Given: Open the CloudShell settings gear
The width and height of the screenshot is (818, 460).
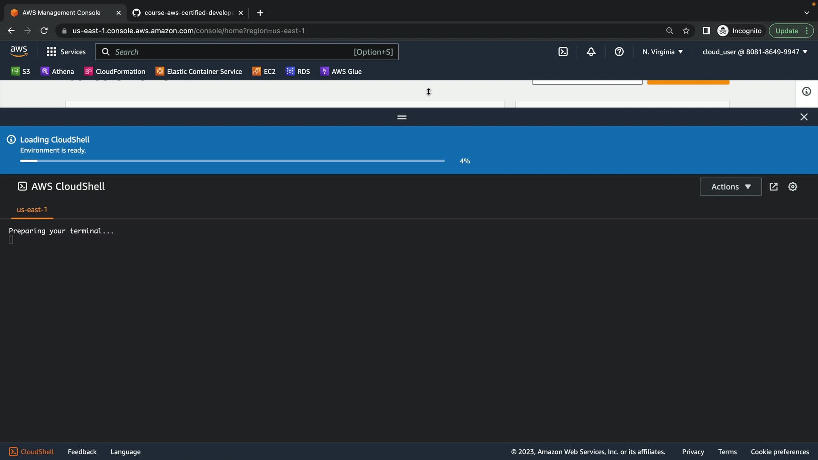Looking at the screenshot, I should [x=792, y=187].
